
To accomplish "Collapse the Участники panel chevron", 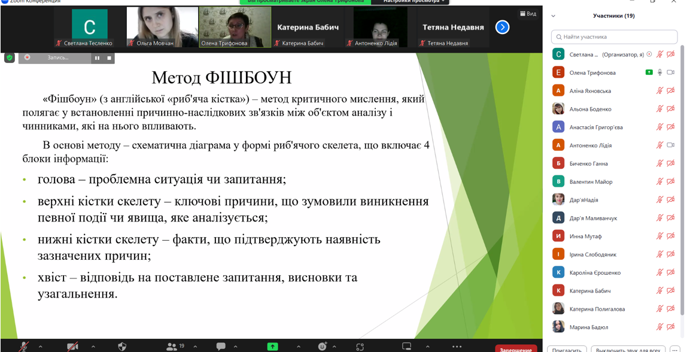I will tap(553, 16).
